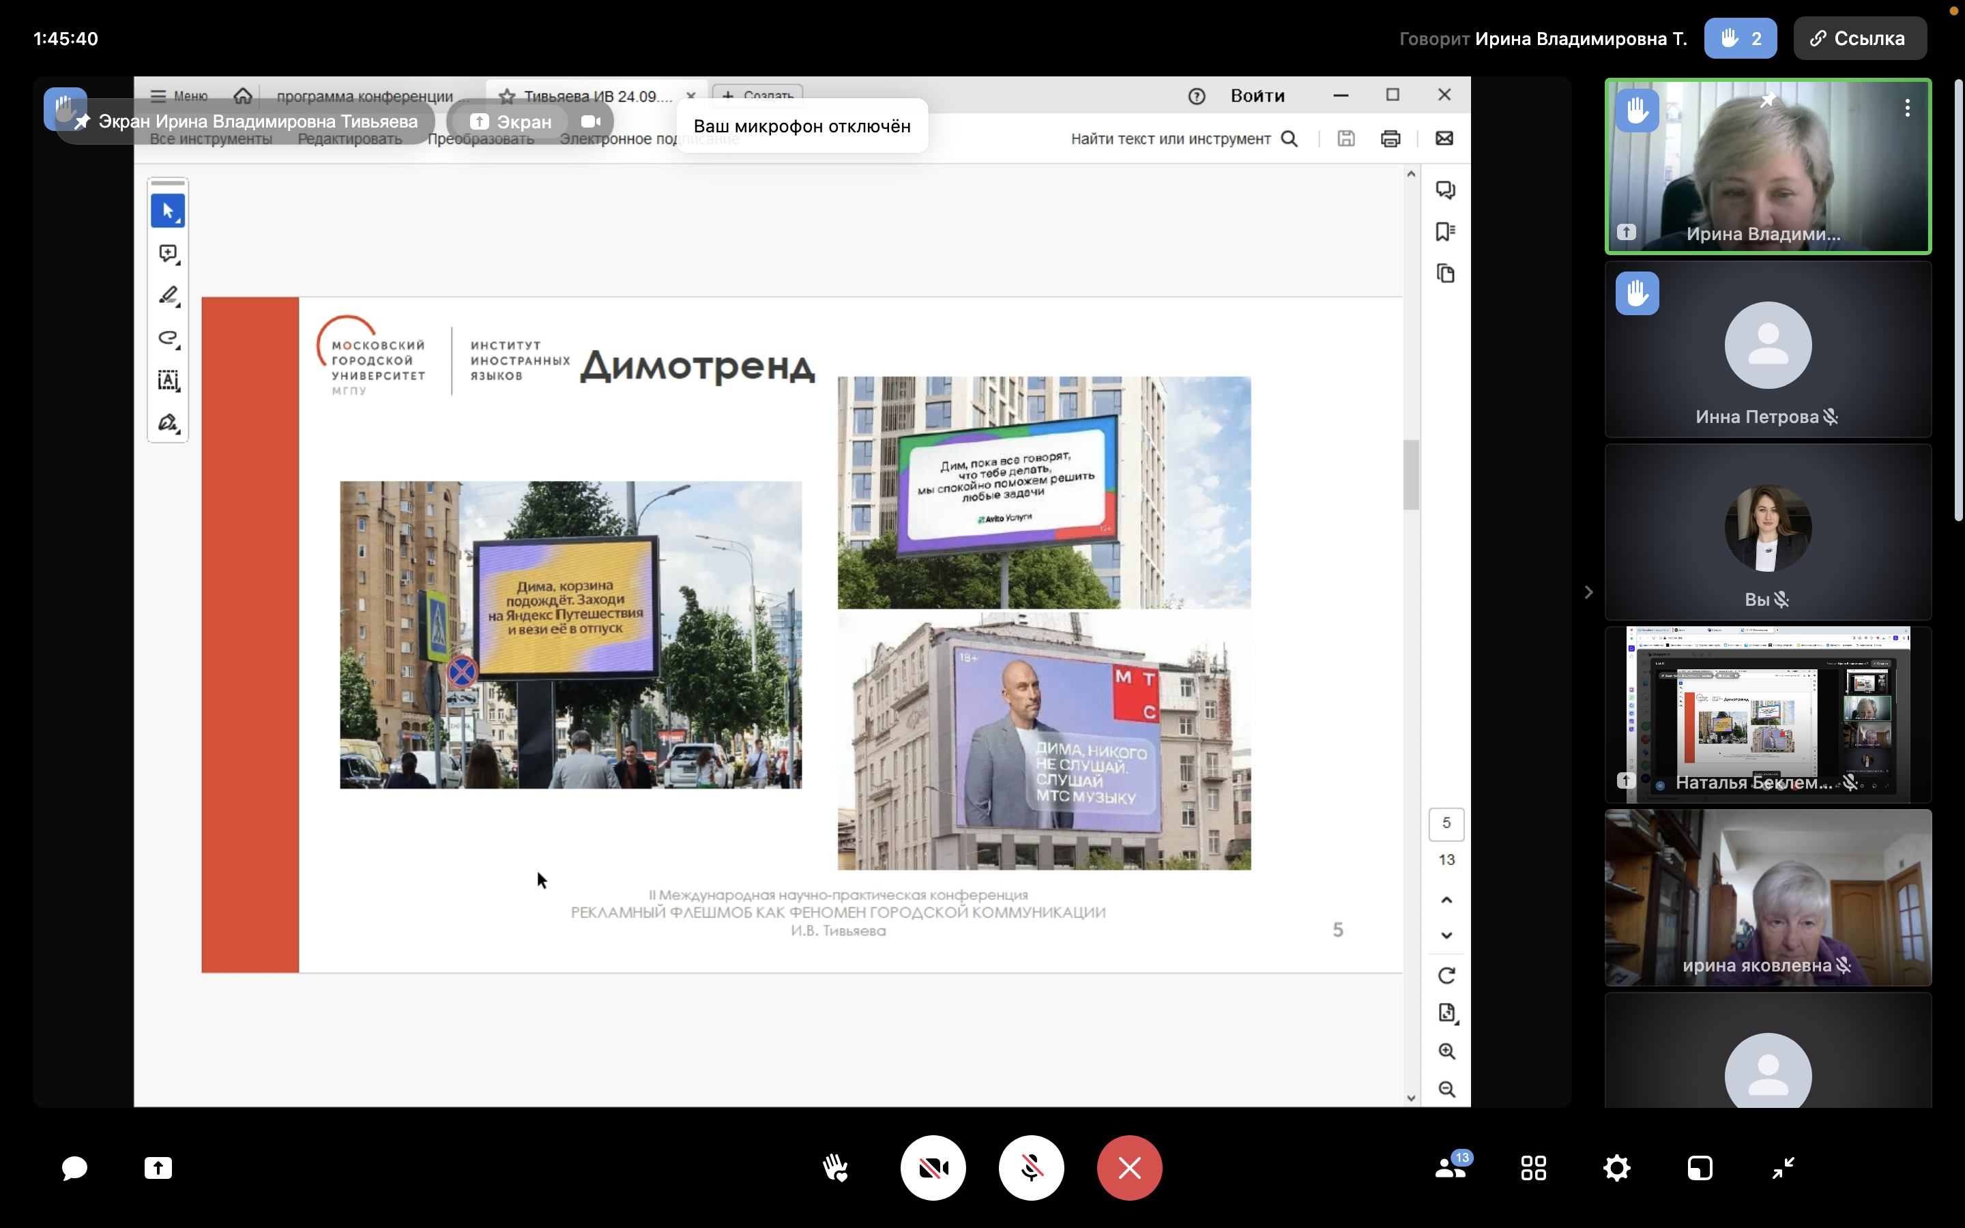Switch to the Редактировать tab
The height and width of the screenshot is (1228, 1965).
click(349, 138)
